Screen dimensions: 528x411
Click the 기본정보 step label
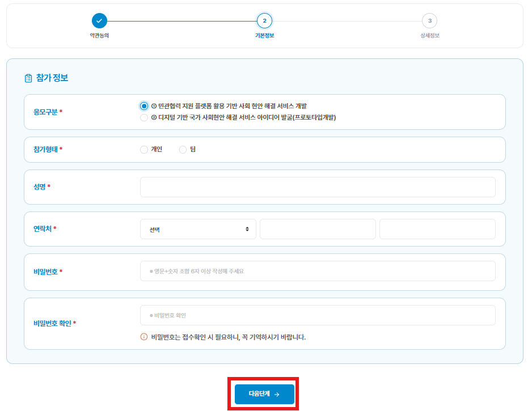pos(264,35)
